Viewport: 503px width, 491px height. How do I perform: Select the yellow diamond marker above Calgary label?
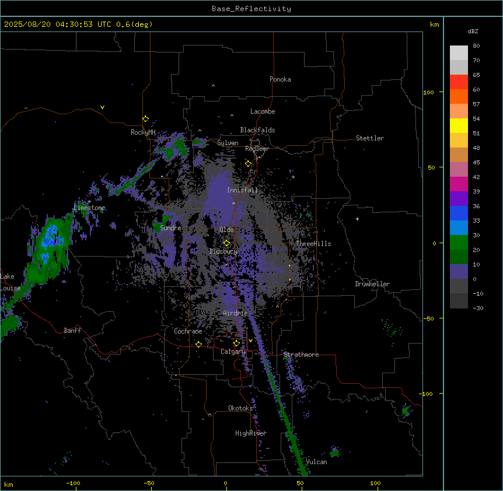[236, 343]
